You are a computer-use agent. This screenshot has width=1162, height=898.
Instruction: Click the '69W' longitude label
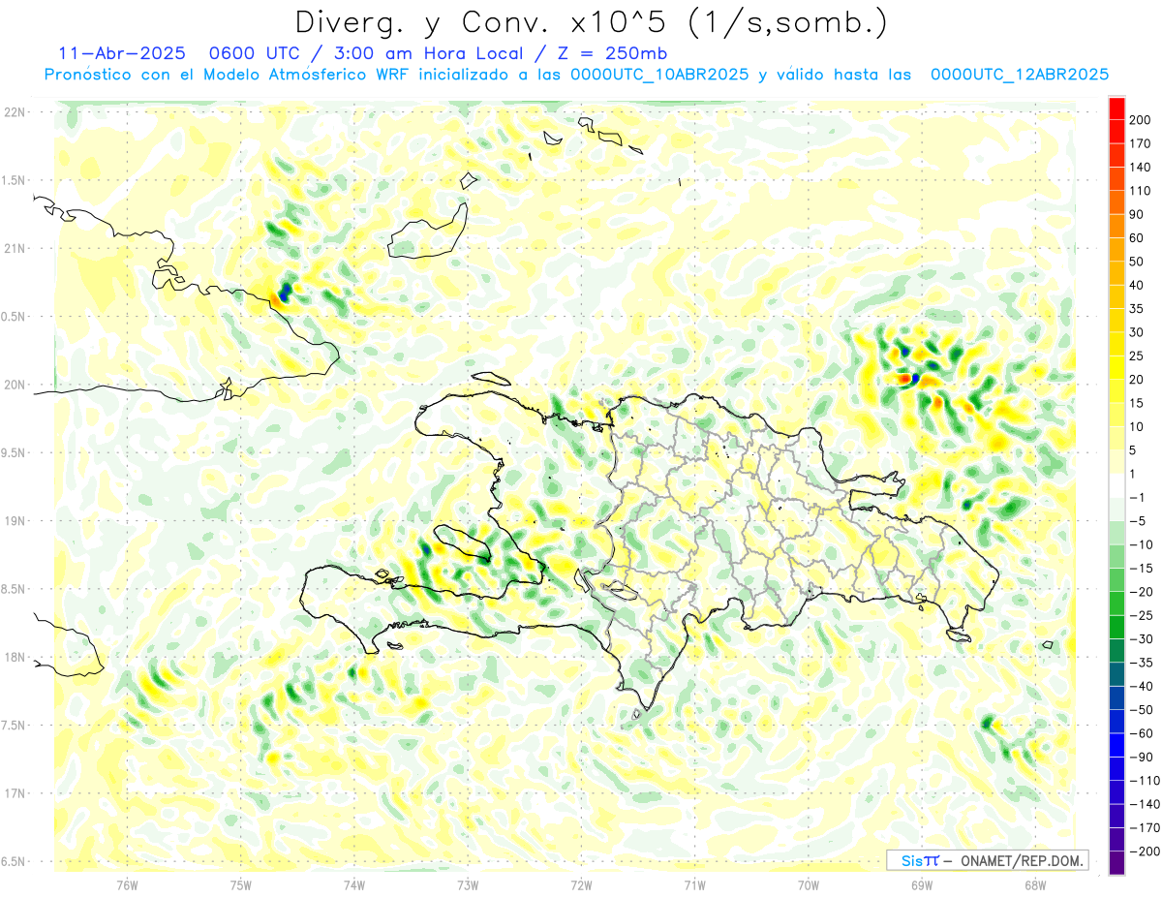click(922, 883)
